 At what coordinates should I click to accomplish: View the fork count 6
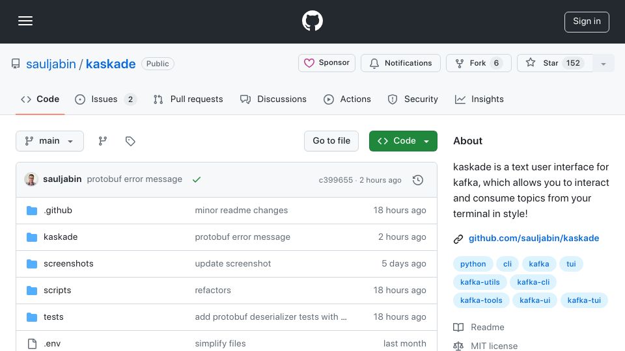coord(496,63)
